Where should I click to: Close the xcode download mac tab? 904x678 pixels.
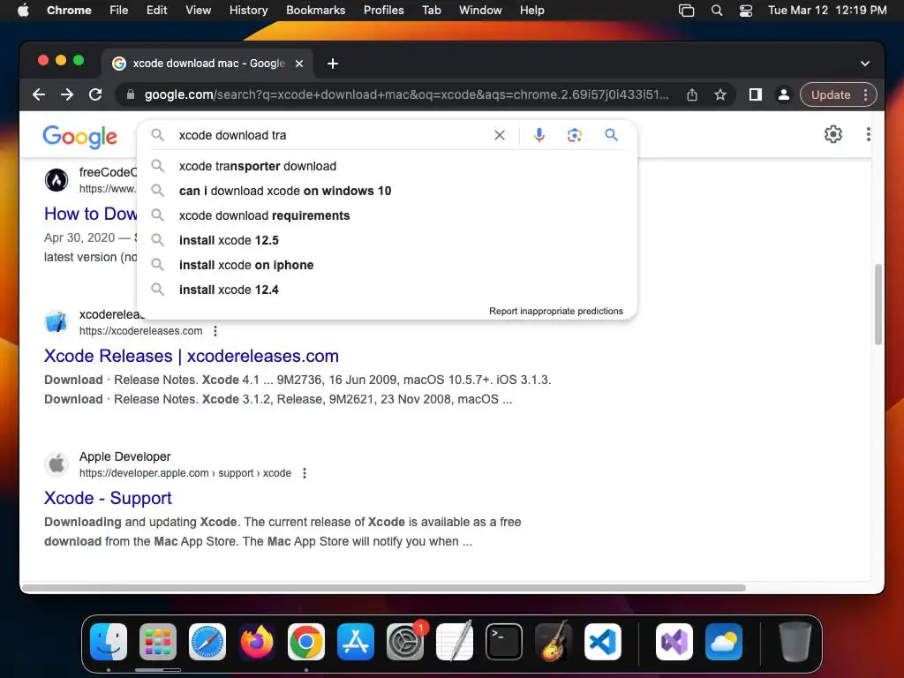[299, 64]
